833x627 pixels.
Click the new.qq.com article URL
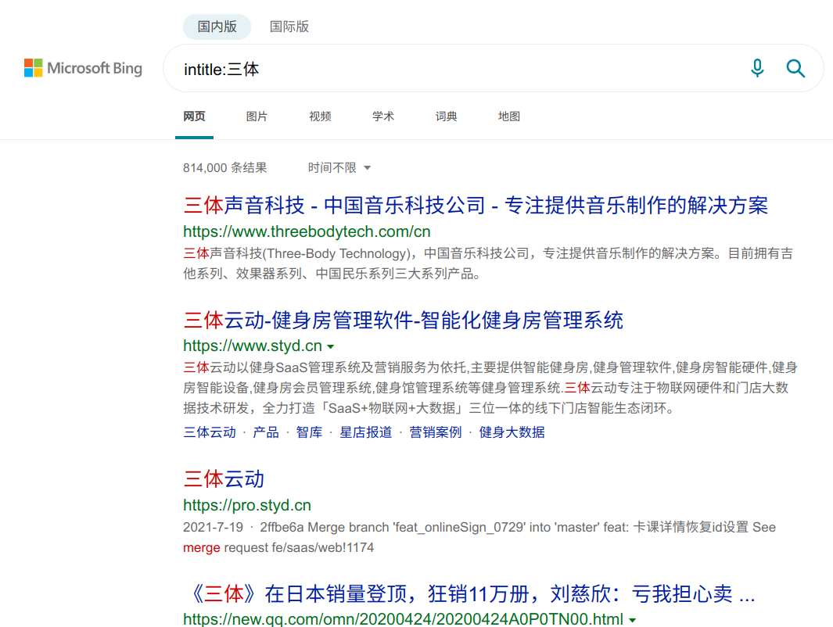point(404,619)
